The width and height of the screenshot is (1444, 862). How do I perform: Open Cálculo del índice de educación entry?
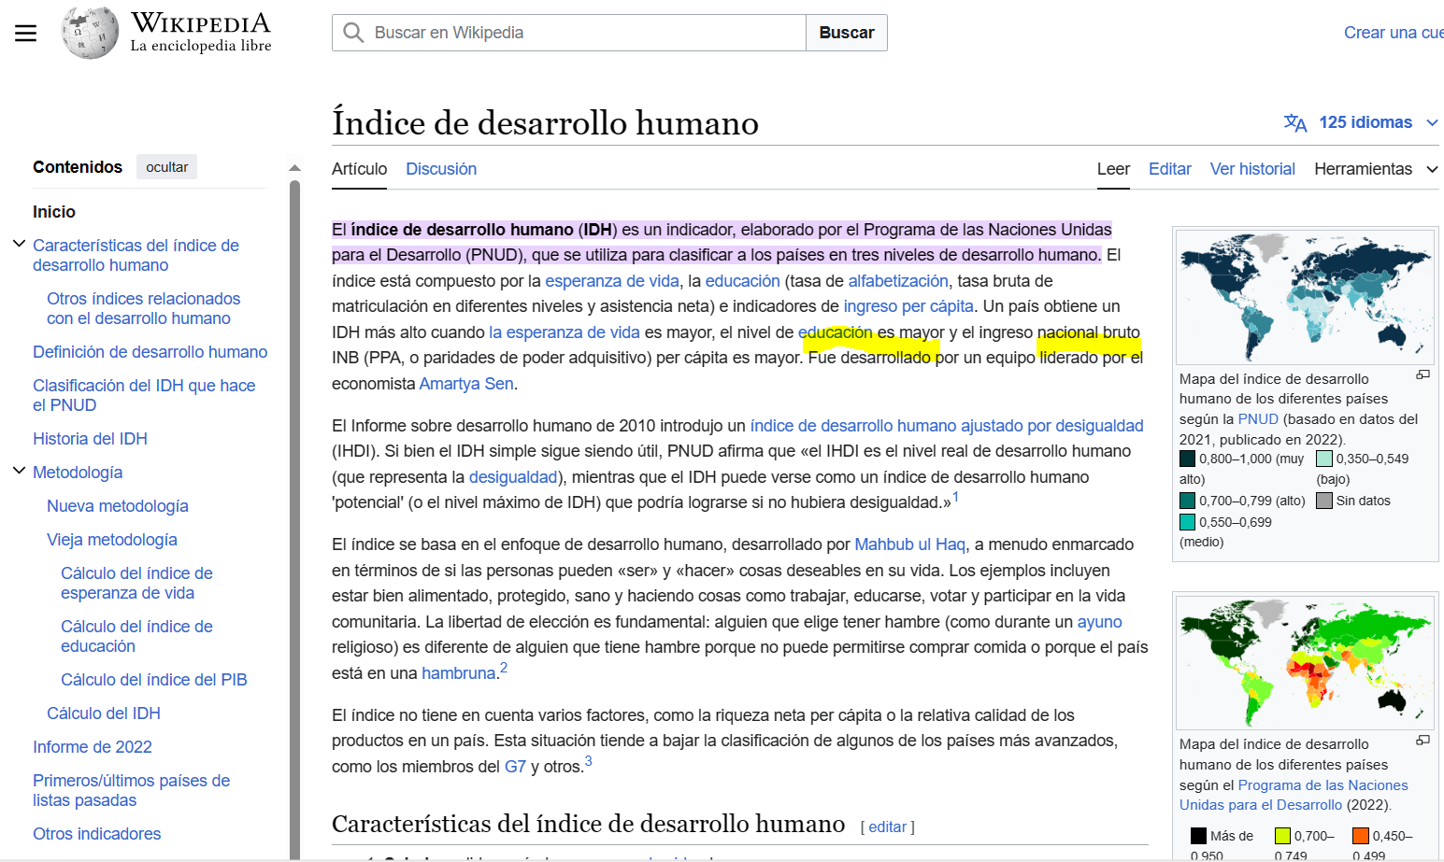(136, 636)
